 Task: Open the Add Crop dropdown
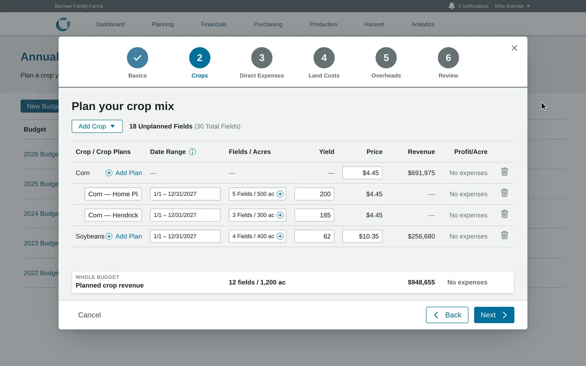click(x=97, y=127)
